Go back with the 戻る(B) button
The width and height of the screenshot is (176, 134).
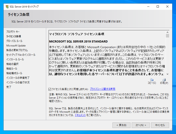(121, 125)
